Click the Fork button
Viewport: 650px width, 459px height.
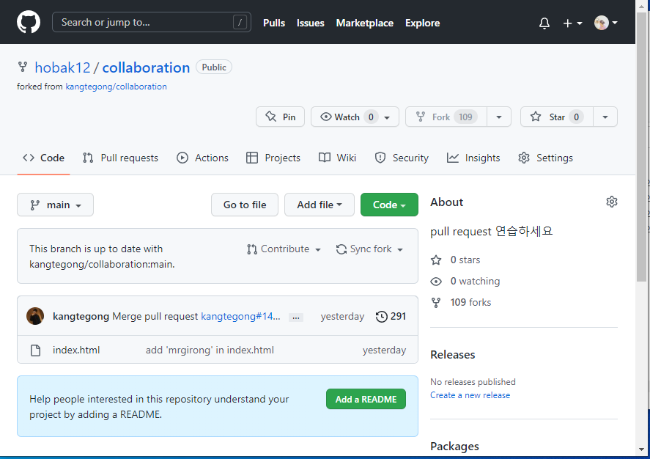446,117
